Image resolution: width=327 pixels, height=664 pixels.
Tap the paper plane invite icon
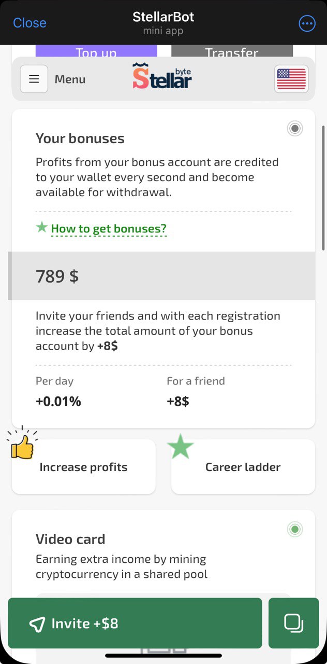pyautogui.click(x=37, y=624)
